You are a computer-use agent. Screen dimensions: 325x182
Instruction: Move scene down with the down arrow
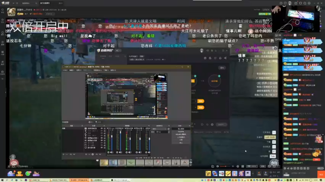click(x=74, y=154)
